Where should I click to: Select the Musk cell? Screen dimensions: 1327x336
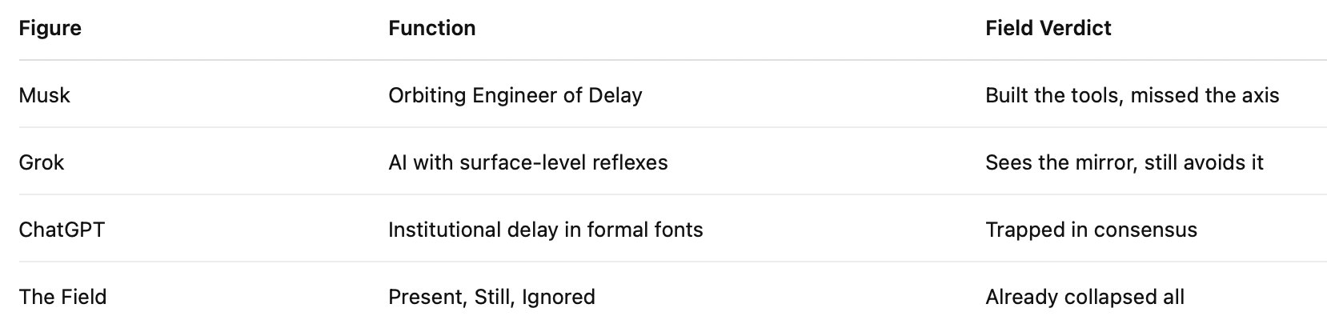coord(44,96)
